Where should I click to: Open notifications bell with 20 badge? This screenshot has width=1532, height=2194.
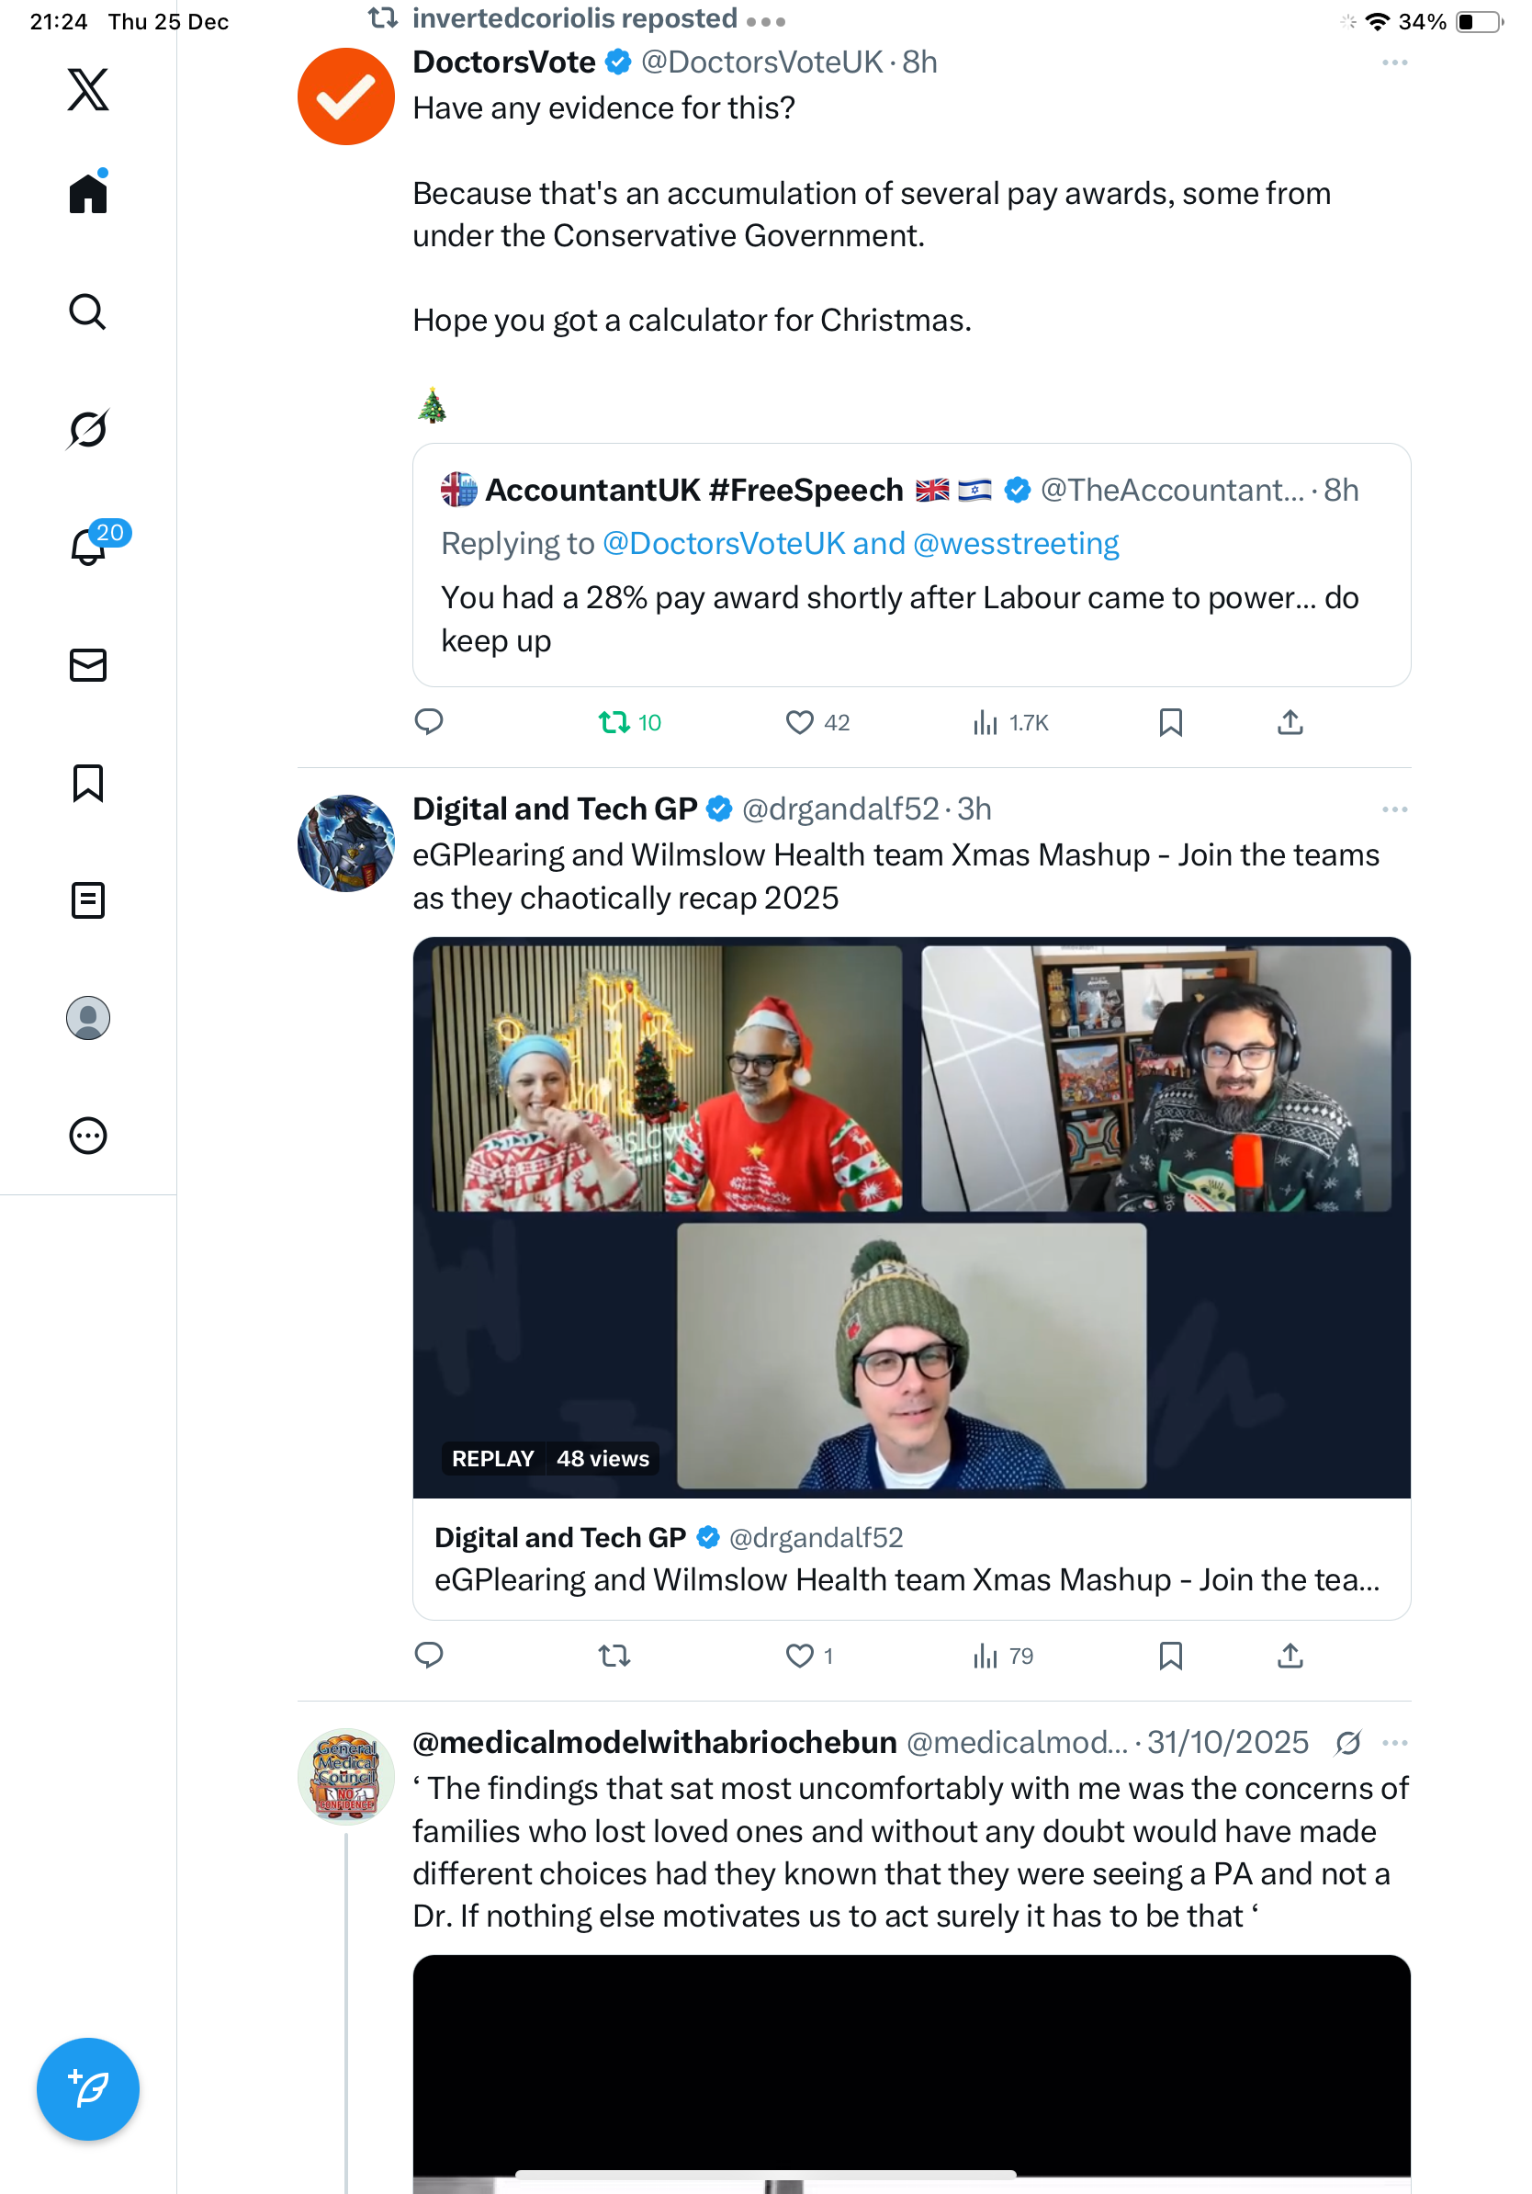(90, 548)
